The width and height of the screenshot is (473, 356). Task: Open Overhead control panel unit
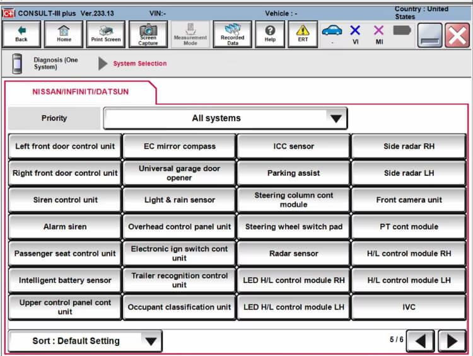[x=179, y=227]
